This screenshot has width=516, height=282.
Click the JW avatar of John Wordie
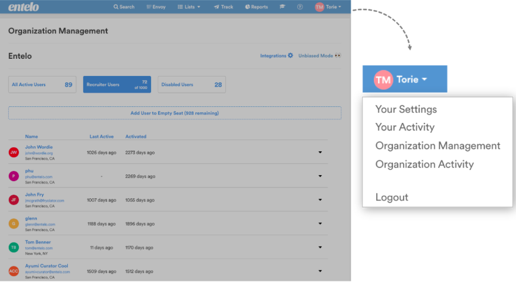tap(14, 152)
